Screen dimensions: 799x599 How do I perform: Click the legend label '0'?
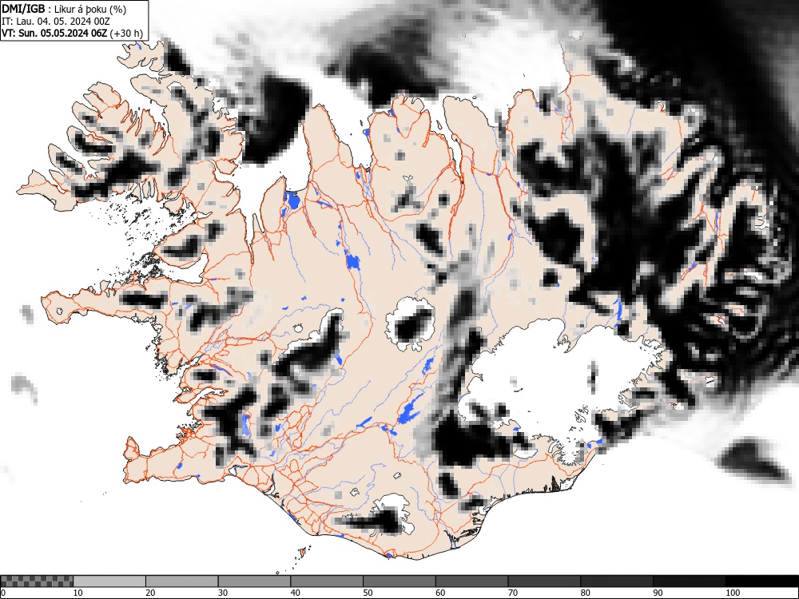pyautogui.click(x=3, y=593)
